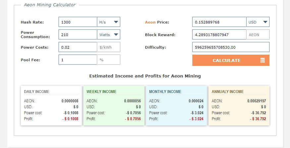
Task: Click the ANNUALY INCOME heading
Action: (x=228, y=92)
